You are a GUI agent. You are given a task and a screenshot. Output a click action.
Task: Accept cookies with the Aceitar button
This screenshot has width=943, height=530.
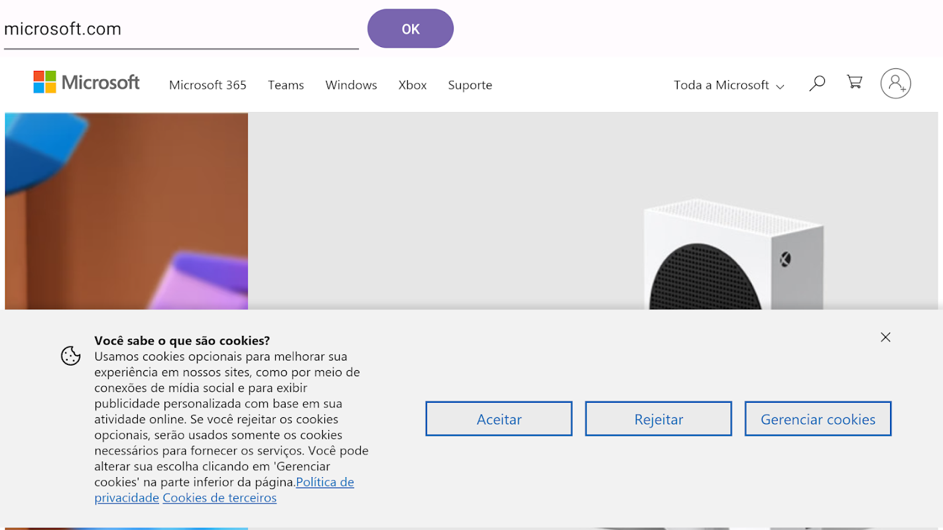pyautogui.click(x=499, y=419)
